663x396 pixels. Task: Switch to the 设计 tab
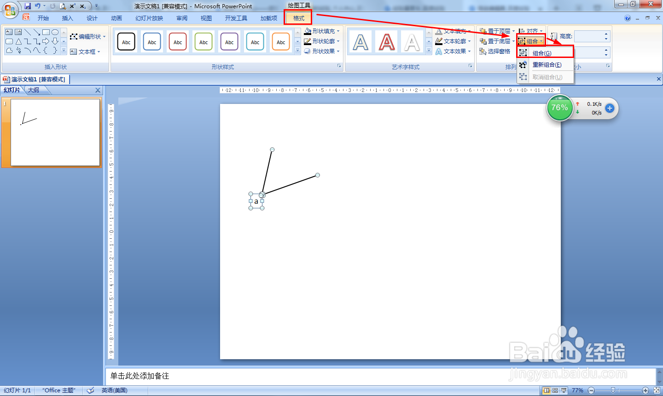[x=92, y=18]
